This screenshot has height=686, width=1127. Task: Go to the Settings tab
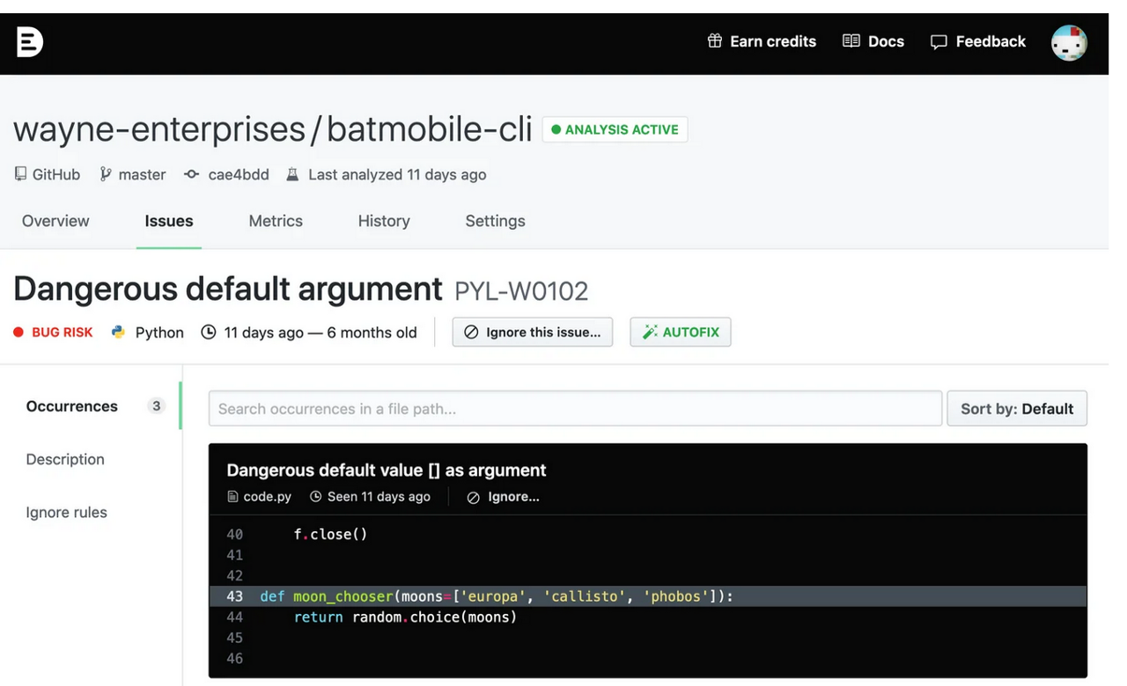(x=495, y=222)
